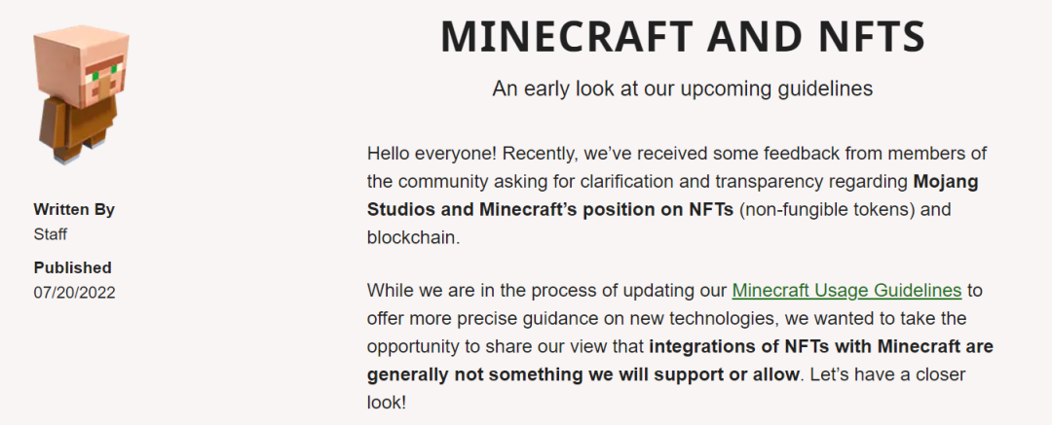Open the Minecraft Usage Guidelines link

[846, 290]
